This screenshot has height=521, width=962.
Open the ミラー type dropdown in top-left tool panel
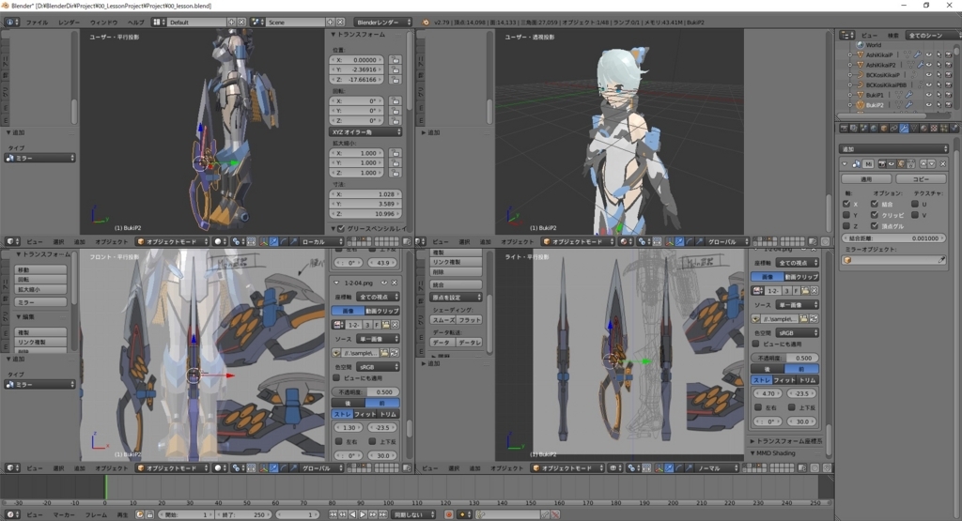[39, 158]
